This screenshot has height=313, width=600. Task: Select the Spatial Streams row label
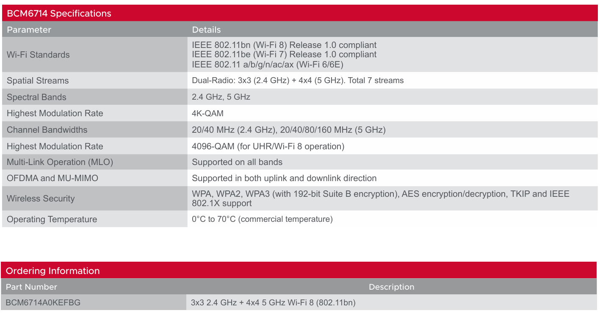(x=38, y=81)
